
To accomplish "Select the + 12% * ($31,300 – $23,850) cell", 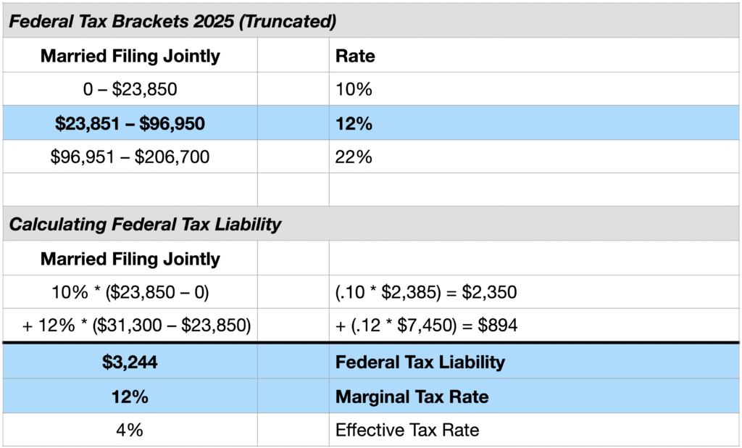I will point(136,325).
